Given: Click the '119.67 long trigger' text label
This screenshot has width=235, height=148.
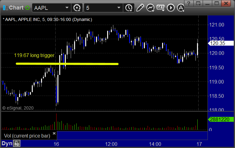Looking at the screenshot, I should click(x=34, y=55).
